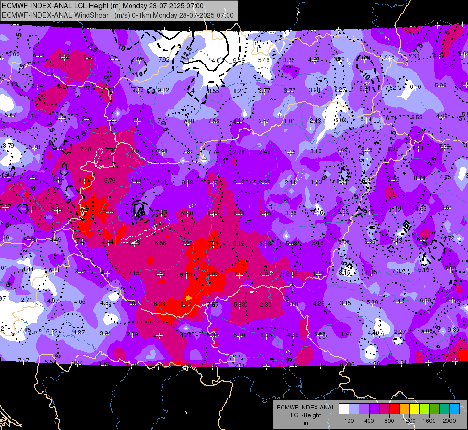The height and width of the screenshot is (430, 468).
Task: Click the grid value 8.82
Action: (395, 210)
